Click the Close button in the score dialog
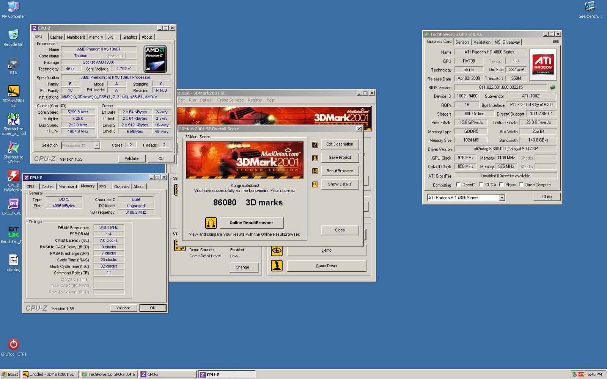 point(340,230)
